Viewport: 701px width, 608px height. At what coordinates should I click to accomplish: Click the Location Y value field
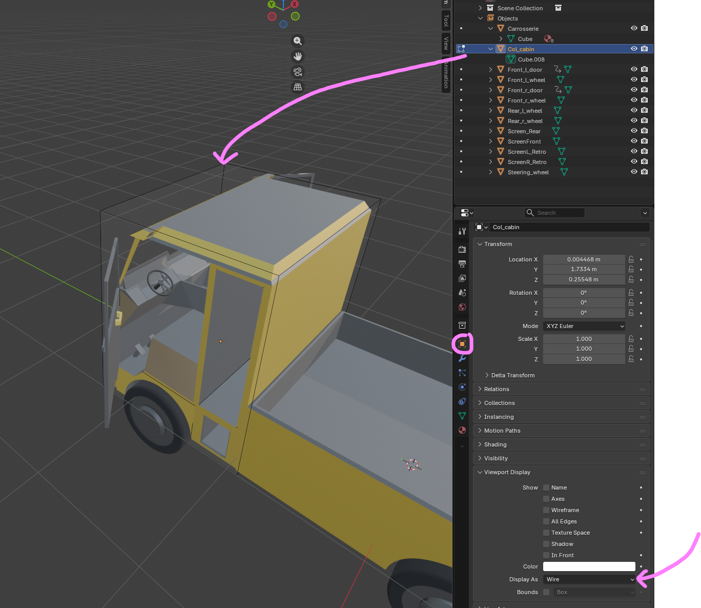click(584, 269)
